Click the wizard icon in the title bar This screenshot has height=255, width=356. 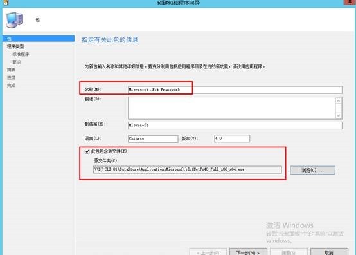tap(6, 3)
